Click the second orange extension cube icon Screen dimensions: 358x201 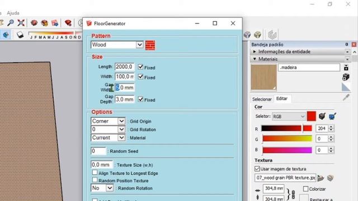44,23
